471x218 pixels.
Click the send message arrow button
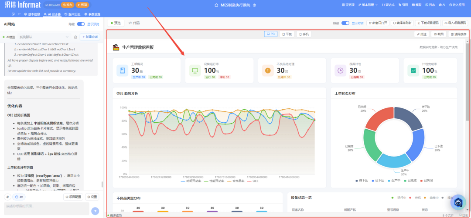pyautogui.click(x=95, y=211)
